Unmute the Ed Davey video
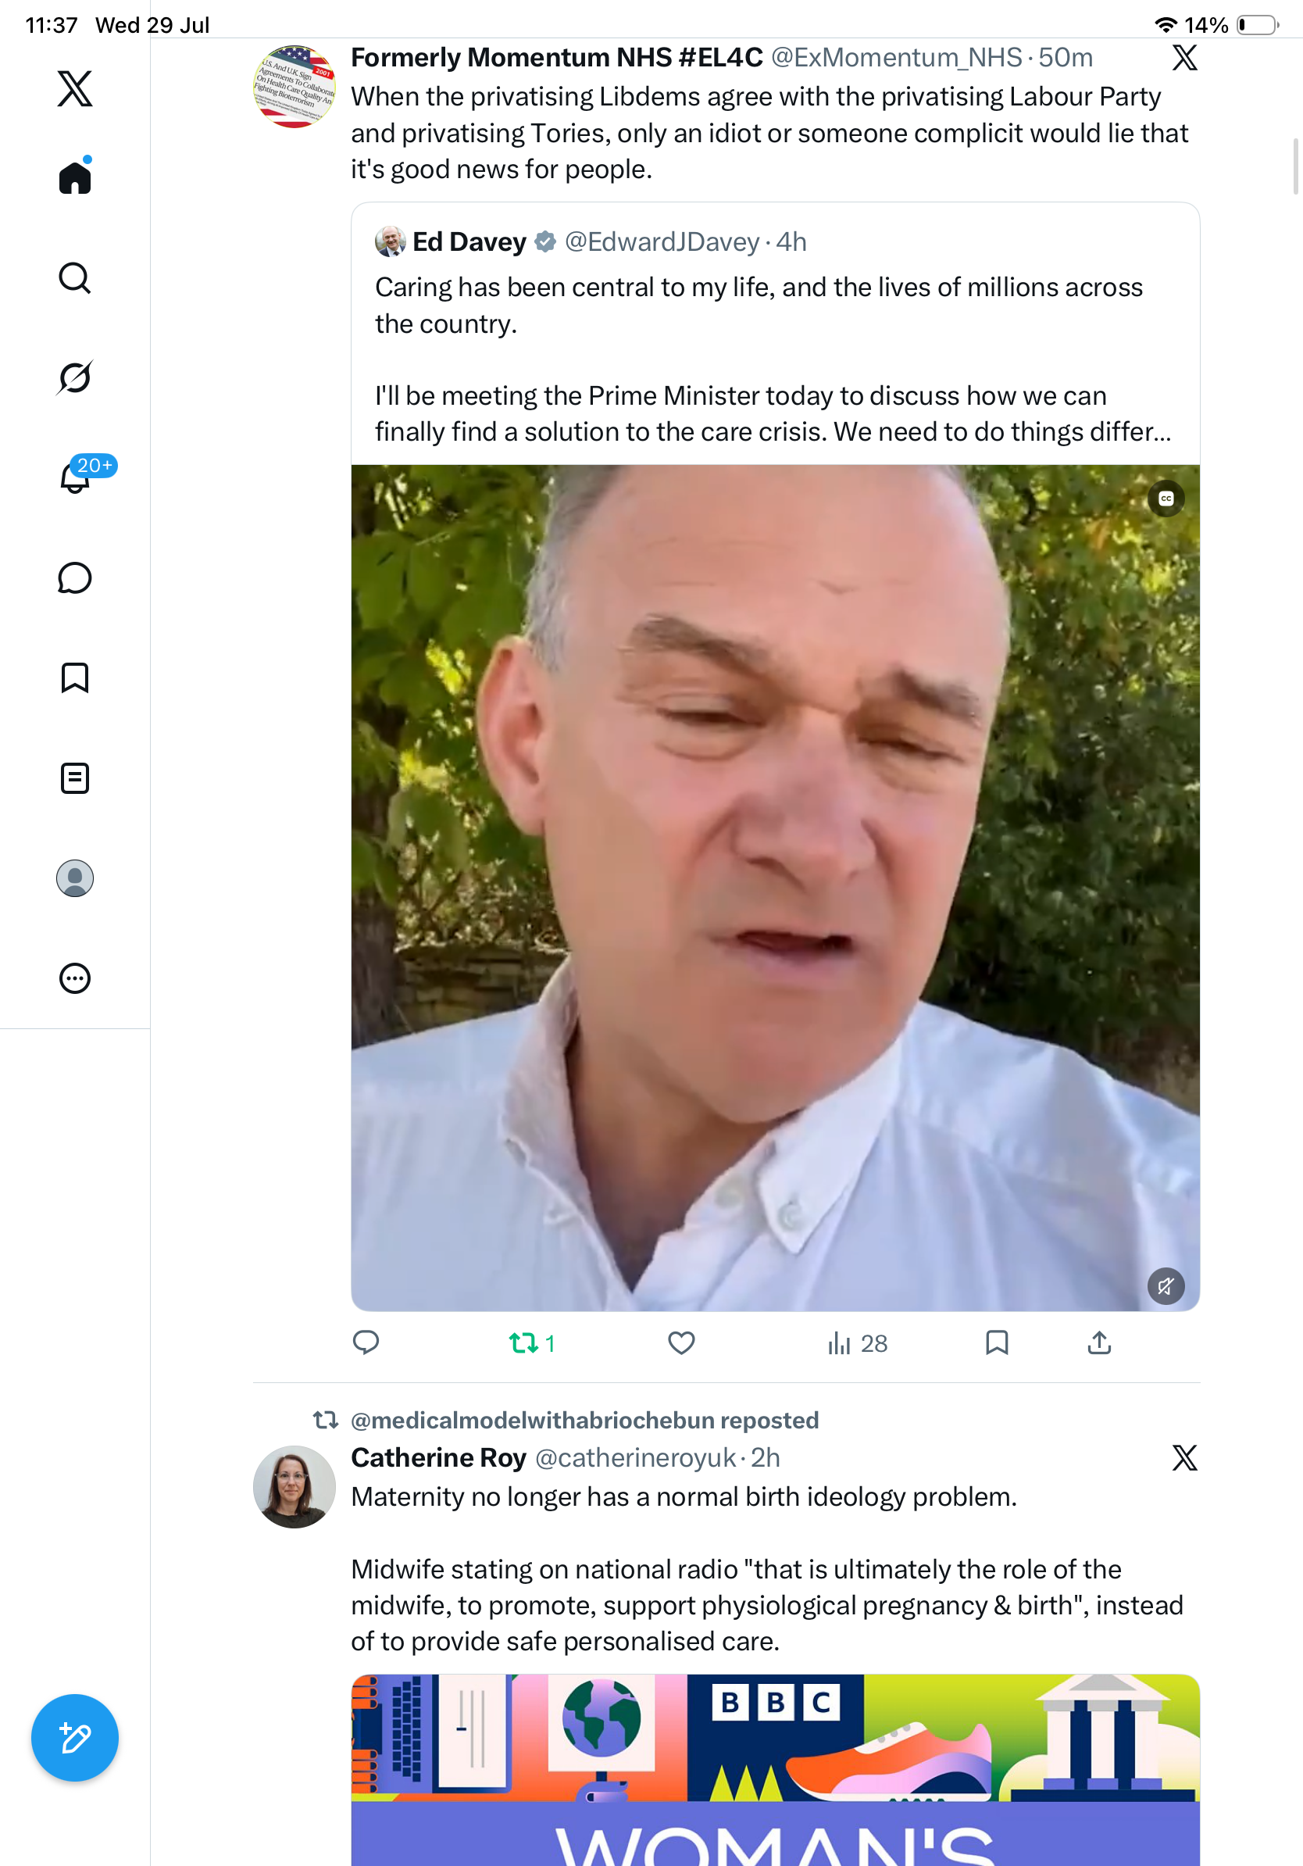 coord(1166,1286)
